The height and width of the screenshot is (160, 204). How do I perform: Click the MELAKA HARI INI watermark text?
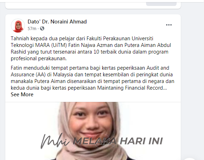pyautogui.click(x=118, y=141)
